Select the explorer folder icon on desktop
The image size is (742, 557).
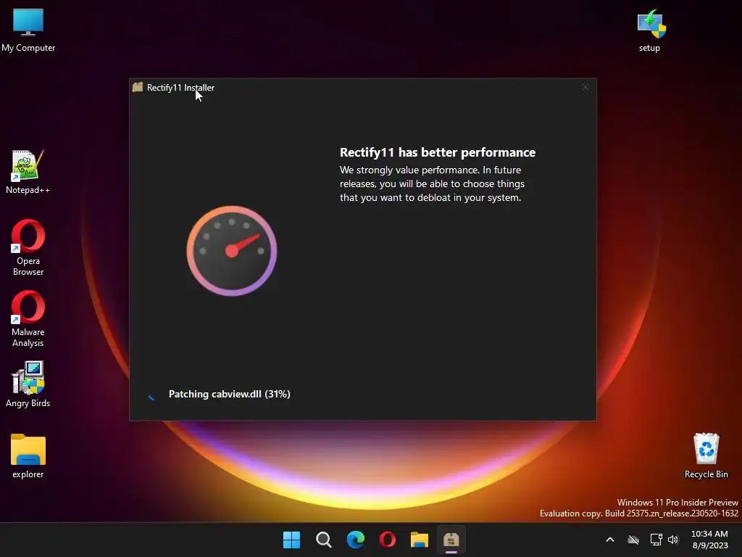point(28,455)
